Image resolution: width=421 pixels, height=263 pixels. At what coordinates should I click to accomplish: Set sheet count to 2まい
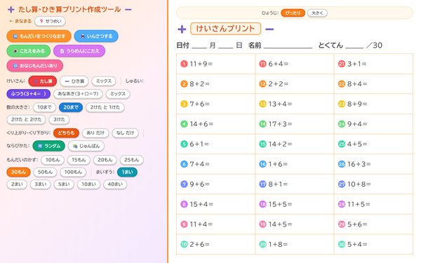(17, 184)
